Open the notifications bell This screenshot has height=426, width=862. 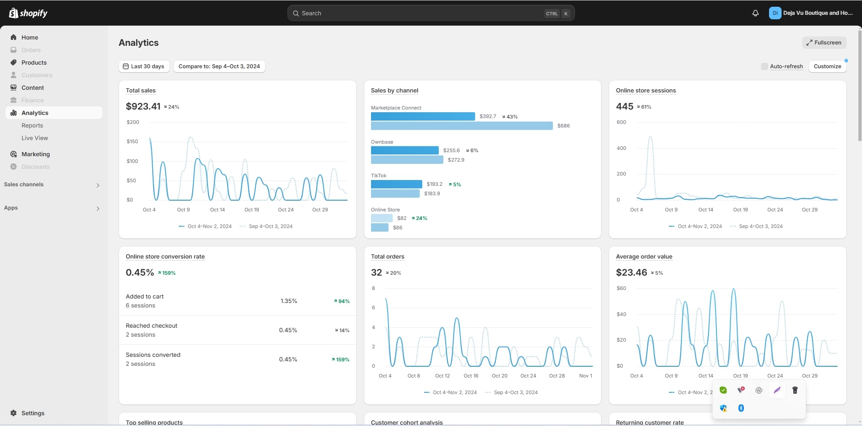755,13
